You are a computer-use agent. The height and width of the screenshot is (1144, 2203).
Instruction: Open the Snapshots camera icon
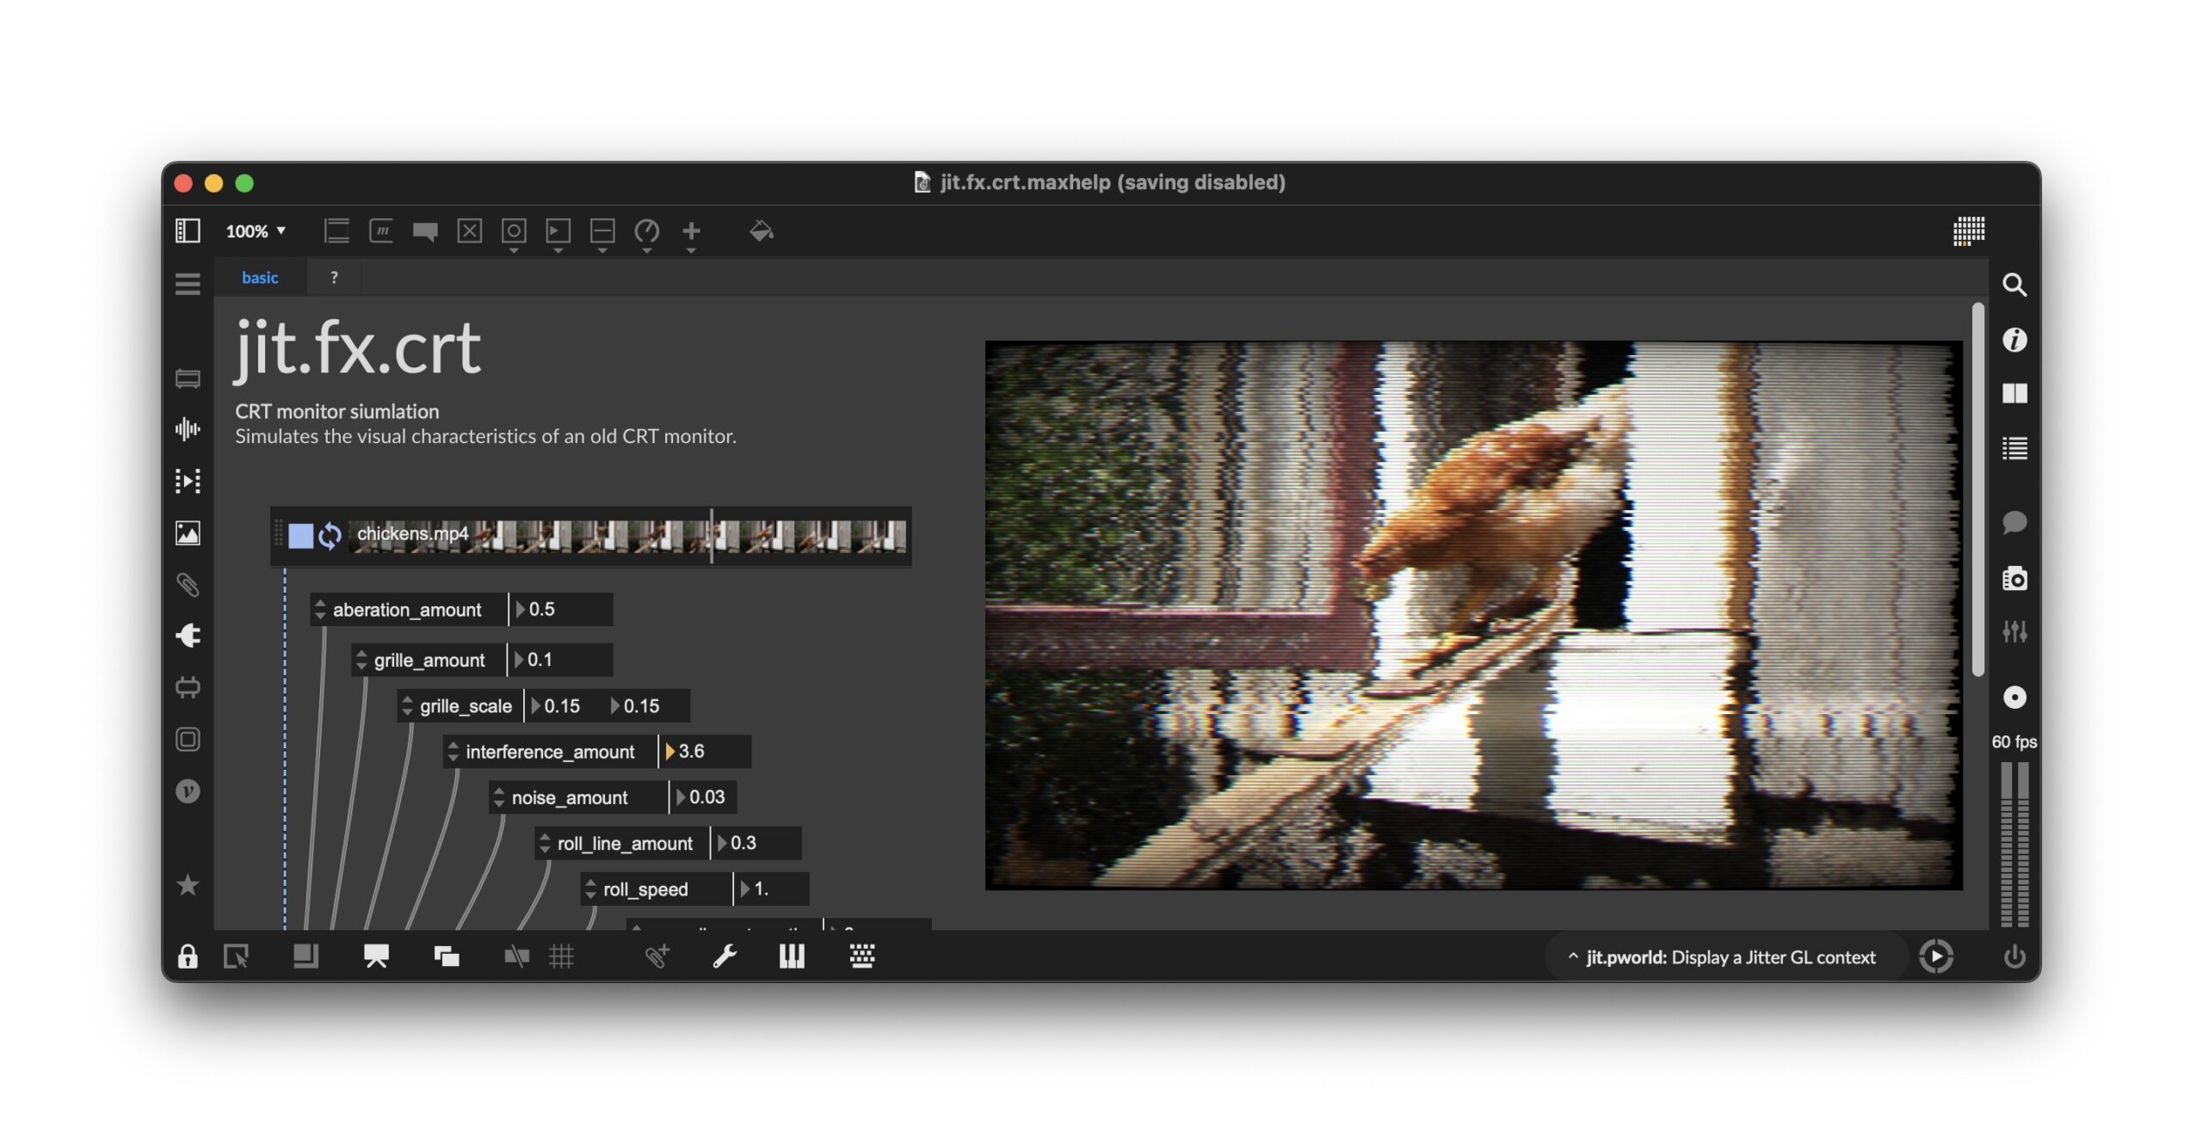tap(2014, 579)
